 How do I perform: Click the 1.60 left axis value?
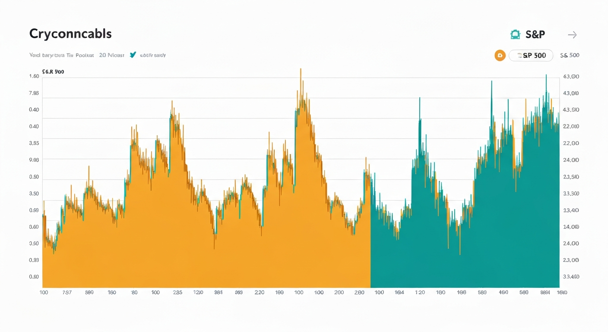click(34, 76)
